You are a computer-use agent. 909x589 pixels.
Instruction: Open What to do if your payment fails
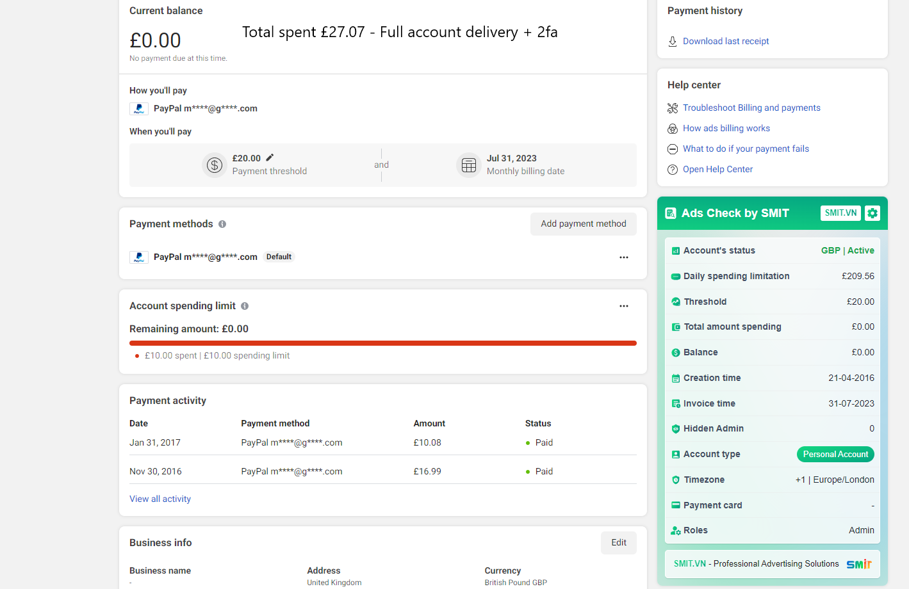point(746,149)
